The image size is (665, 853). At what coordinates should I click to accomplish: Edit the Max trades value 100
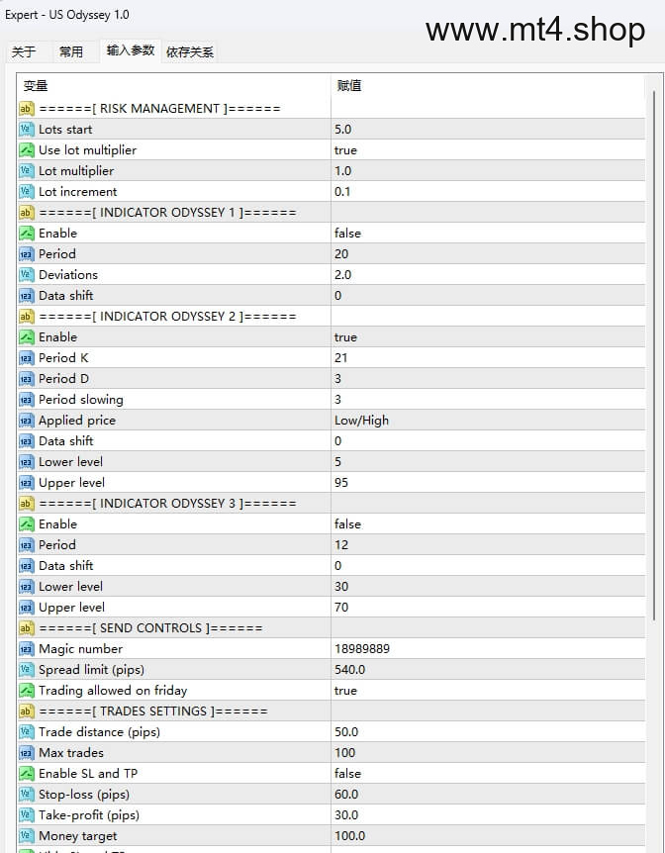[488, 753]
